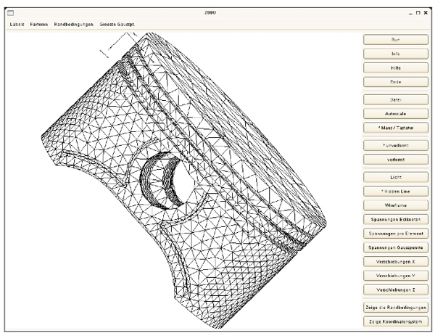The height and width of the screenshot is (333, 435).
Task: Display Verschiebungen X displacements
Action: [396, 260]
